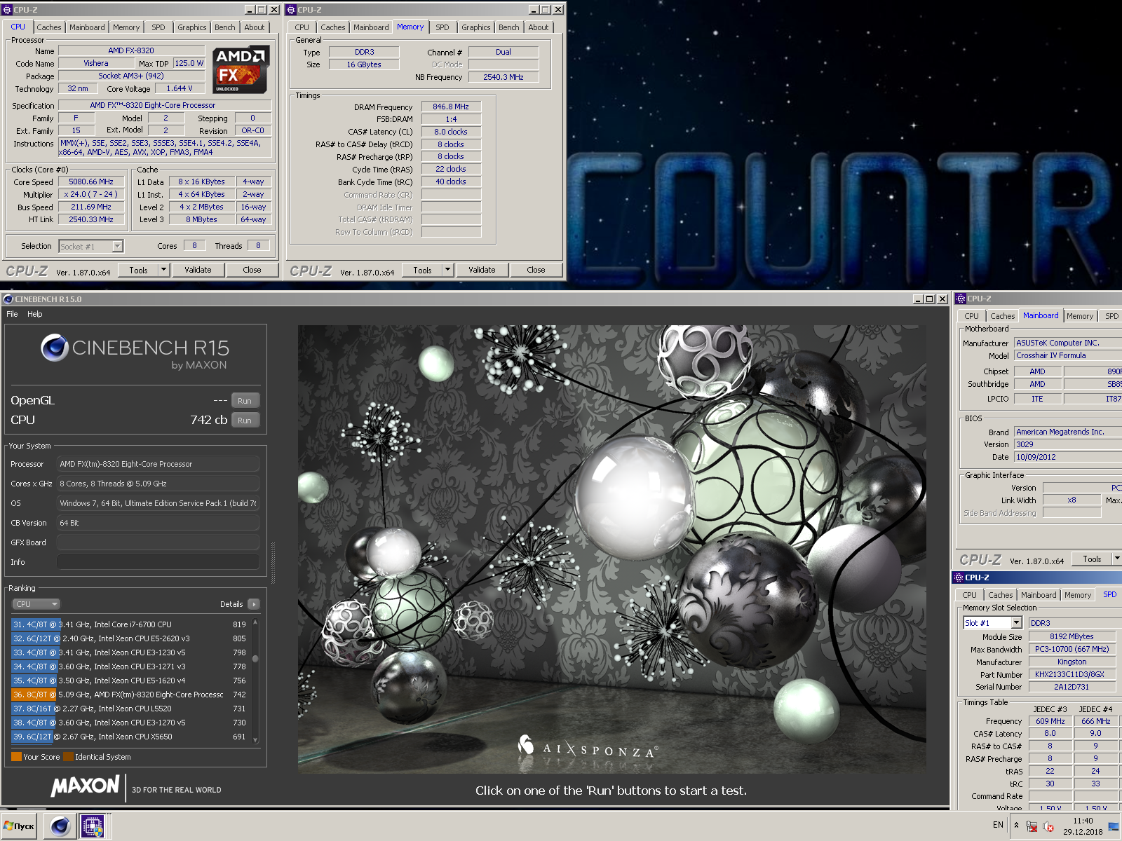Click the AMD FX logo in CPU-Z
Viewport: 1122px width, 841px height.
[241, 70]
